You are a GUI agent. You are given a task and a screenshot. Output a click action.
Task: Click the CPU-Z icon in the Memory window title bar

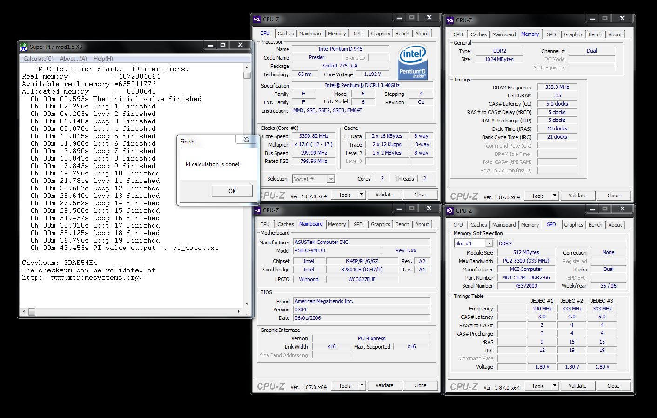pyautogui.click(x=450, y=20)
